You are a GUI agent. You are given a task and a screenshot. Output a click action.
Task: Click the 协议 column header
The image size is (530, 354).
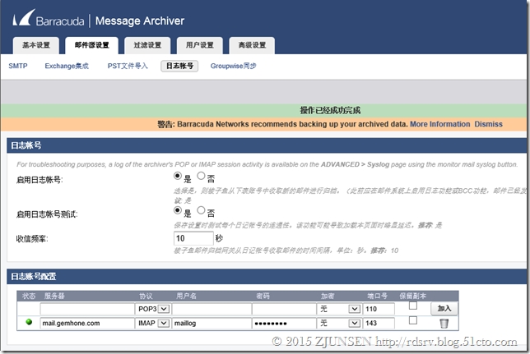pos(146,296)
